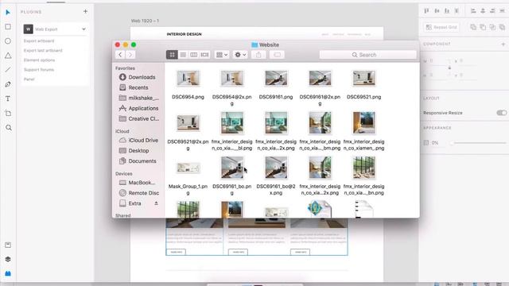Toggle the Responsive Resize switch
Viewport: 509px width, 286px height.
(x=502, y=113)
